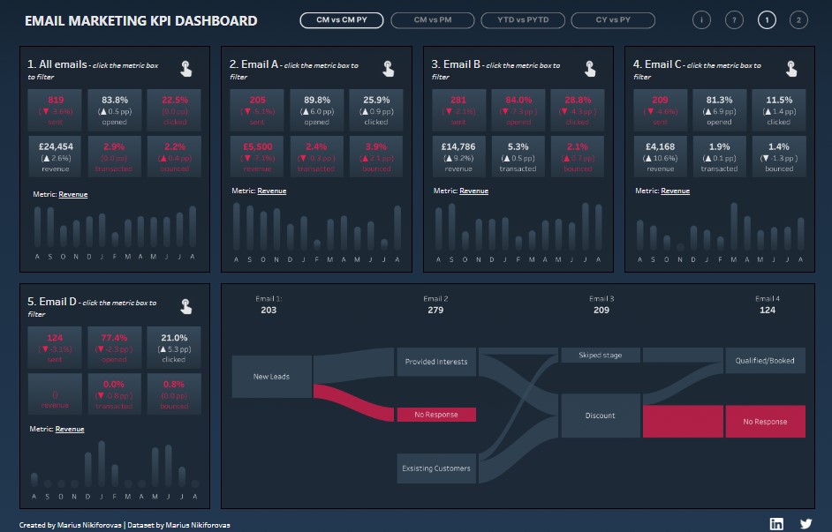Viewport: 832px width, 532px height.
Task: Click Revenue metric link in Email D panel
Action: pyautogui.click(x=70, y=429)
